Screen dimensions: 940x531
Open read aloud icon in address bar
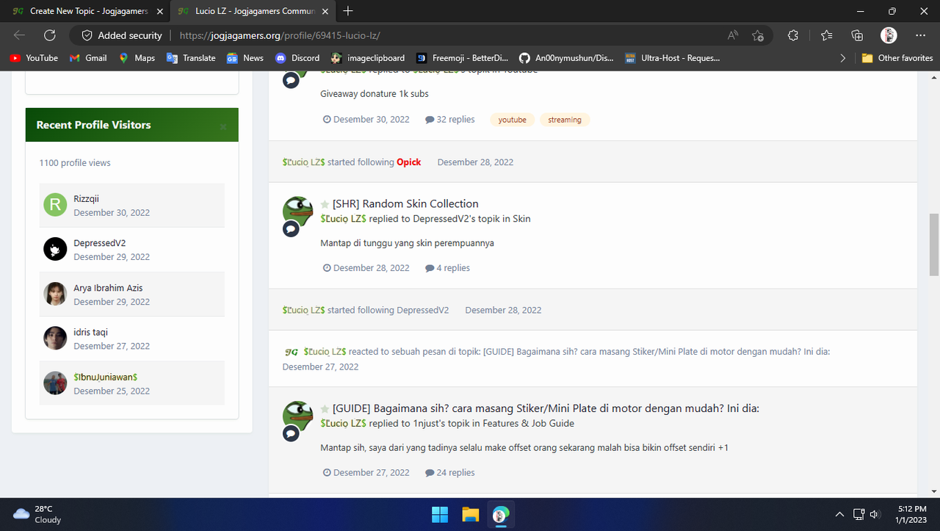[x=733, y=35]
